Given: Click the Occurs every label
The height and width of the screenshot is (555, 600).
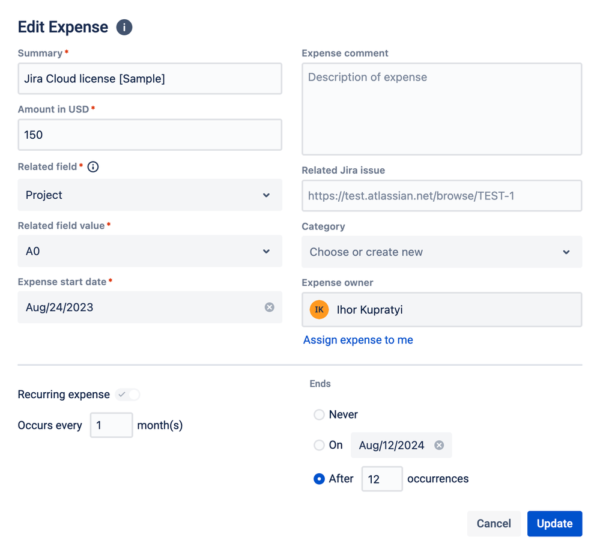Looking at the screenshot, I should click(50, 425).
